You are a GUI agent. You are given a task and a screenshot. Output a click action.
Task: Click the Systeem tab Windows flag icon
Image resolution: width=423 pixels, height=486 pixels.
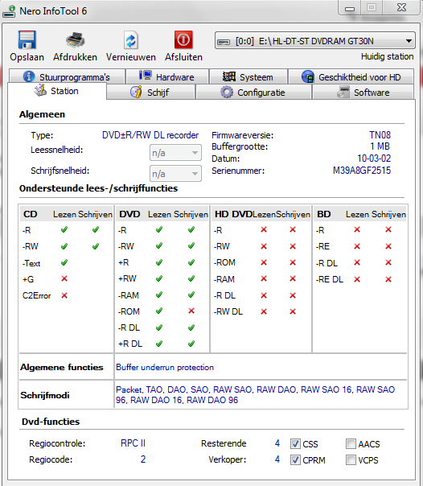click(x=229, y=76)
